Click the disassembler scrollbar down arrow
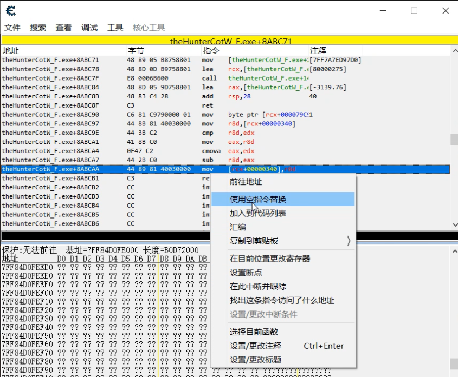Screen dimensions: 458x377 pos(454,224)
